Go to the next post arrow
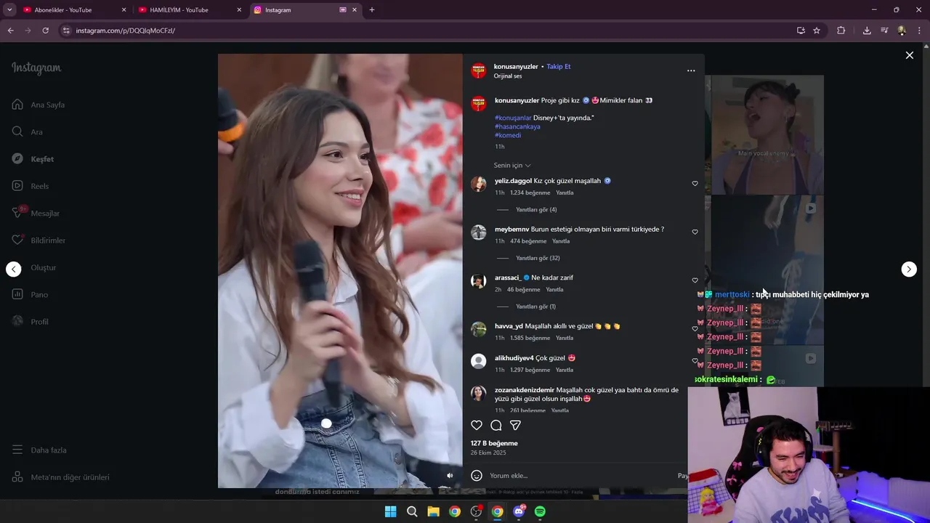 [x=909, y=269]
